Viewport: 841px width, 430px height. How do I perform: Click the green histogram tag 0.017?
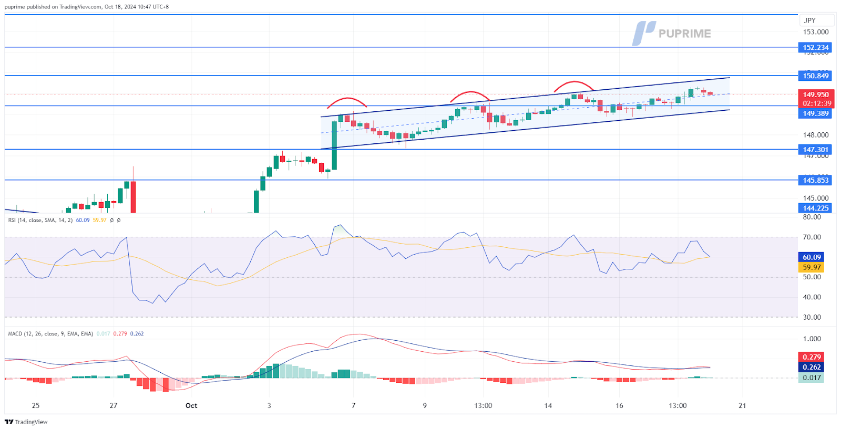point(812,377)
